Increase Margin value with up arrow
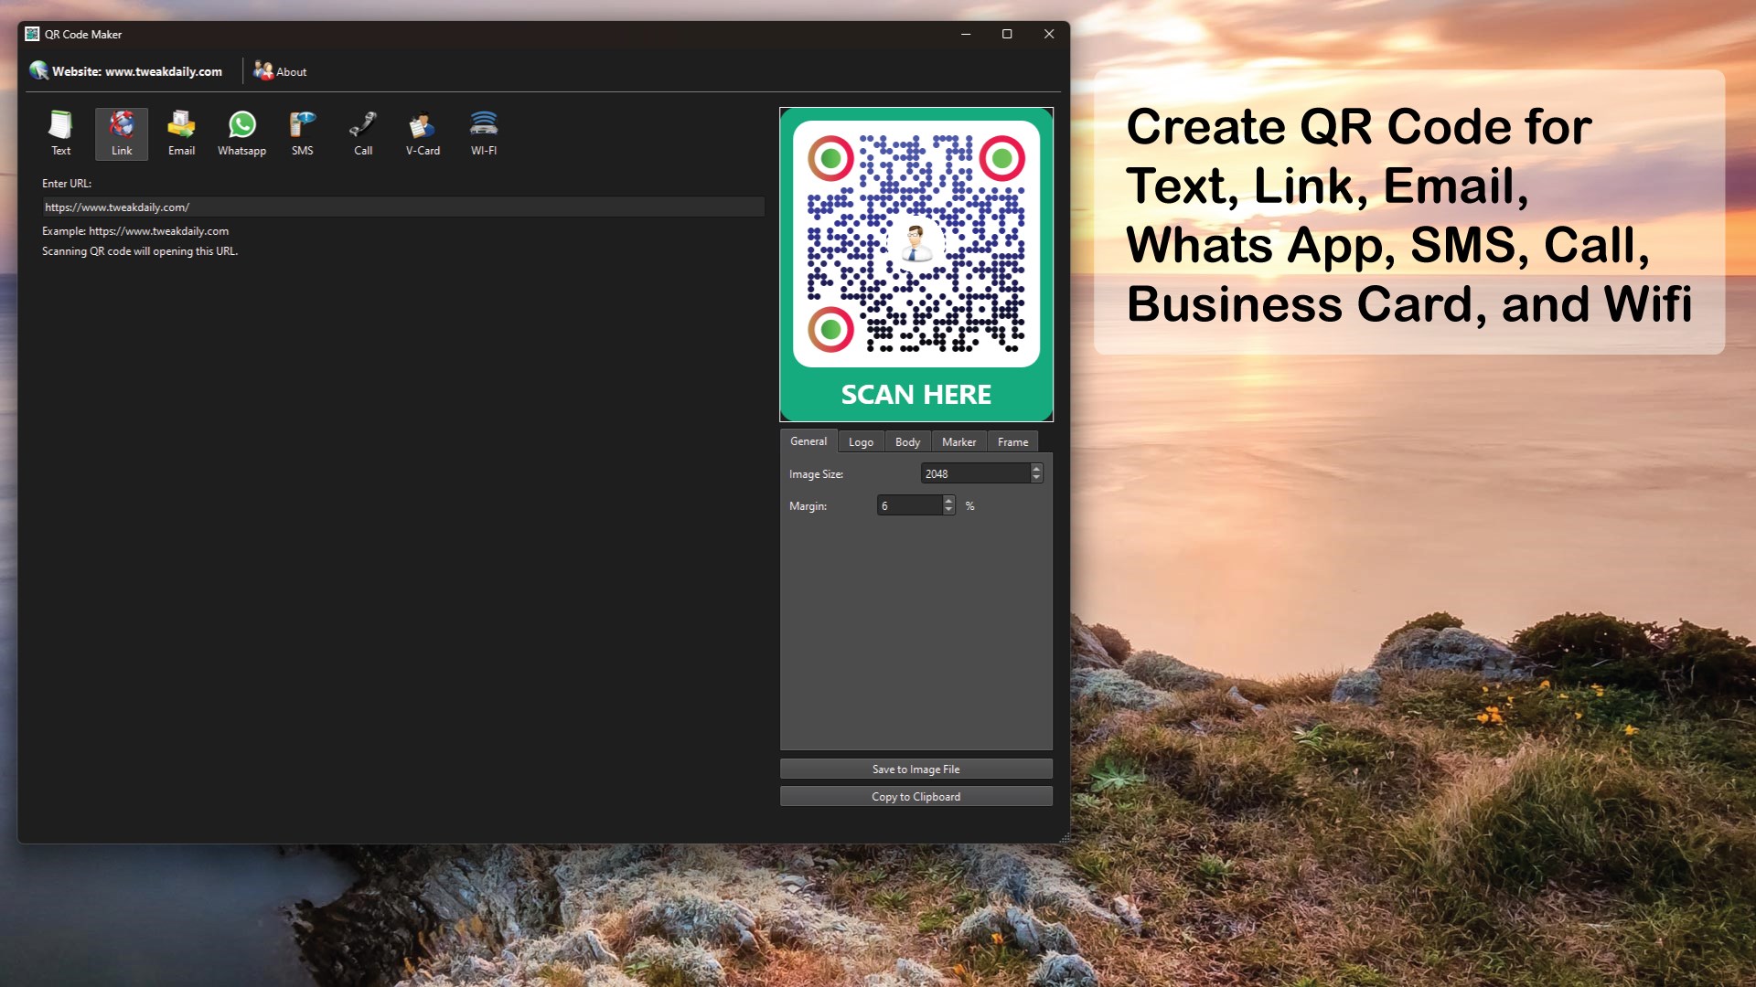The image size is (1756, 987). click(x=948, y=501)
